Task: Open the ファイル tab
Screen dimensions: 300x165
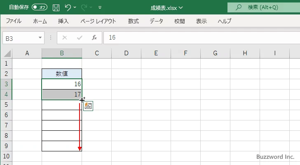Action: pos(14,21)
